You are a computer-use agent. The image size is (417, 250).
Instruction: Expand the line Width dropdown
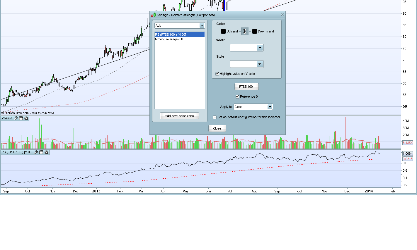click(x=247, y=48)
